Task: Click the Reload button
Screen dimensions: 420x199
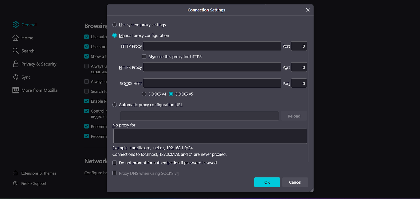Action: [294, 116]
